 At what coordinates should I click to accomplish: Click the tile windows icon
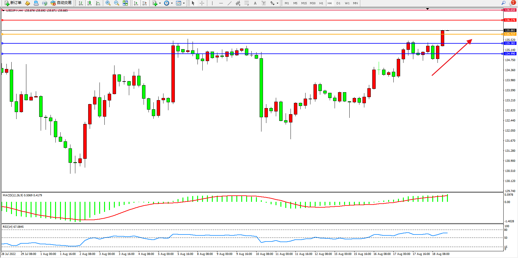[x=125, y=3]
